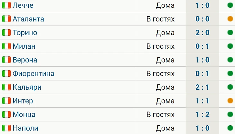Click the 2 : 1 score in Кальяри row
The width and height of the screenshot is (235, 134).
click(x=202, y=87)
